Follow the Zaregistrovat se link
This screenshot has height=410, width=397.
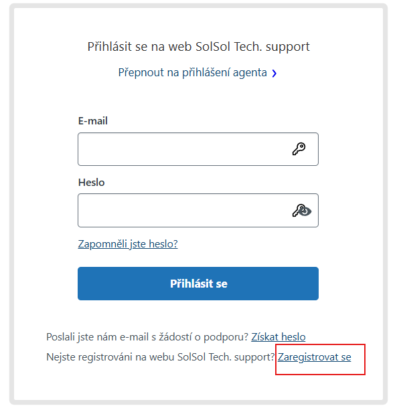coord(314,357)
